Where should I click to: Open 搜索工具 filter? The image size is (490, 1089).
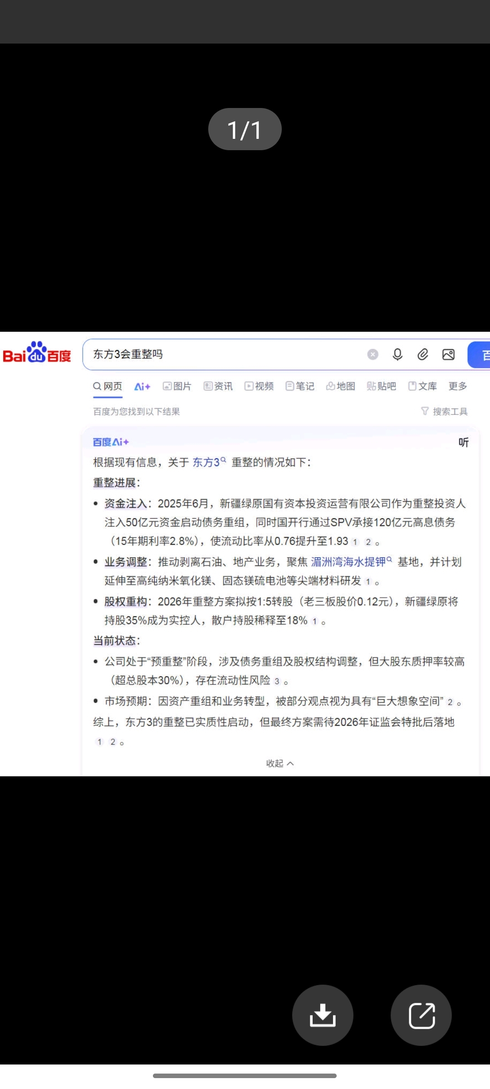coord(444,412)
